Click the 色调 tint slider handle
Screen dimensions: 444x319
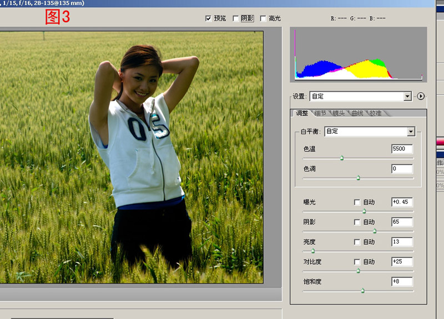pyautogui.click(x=358, y=178)
